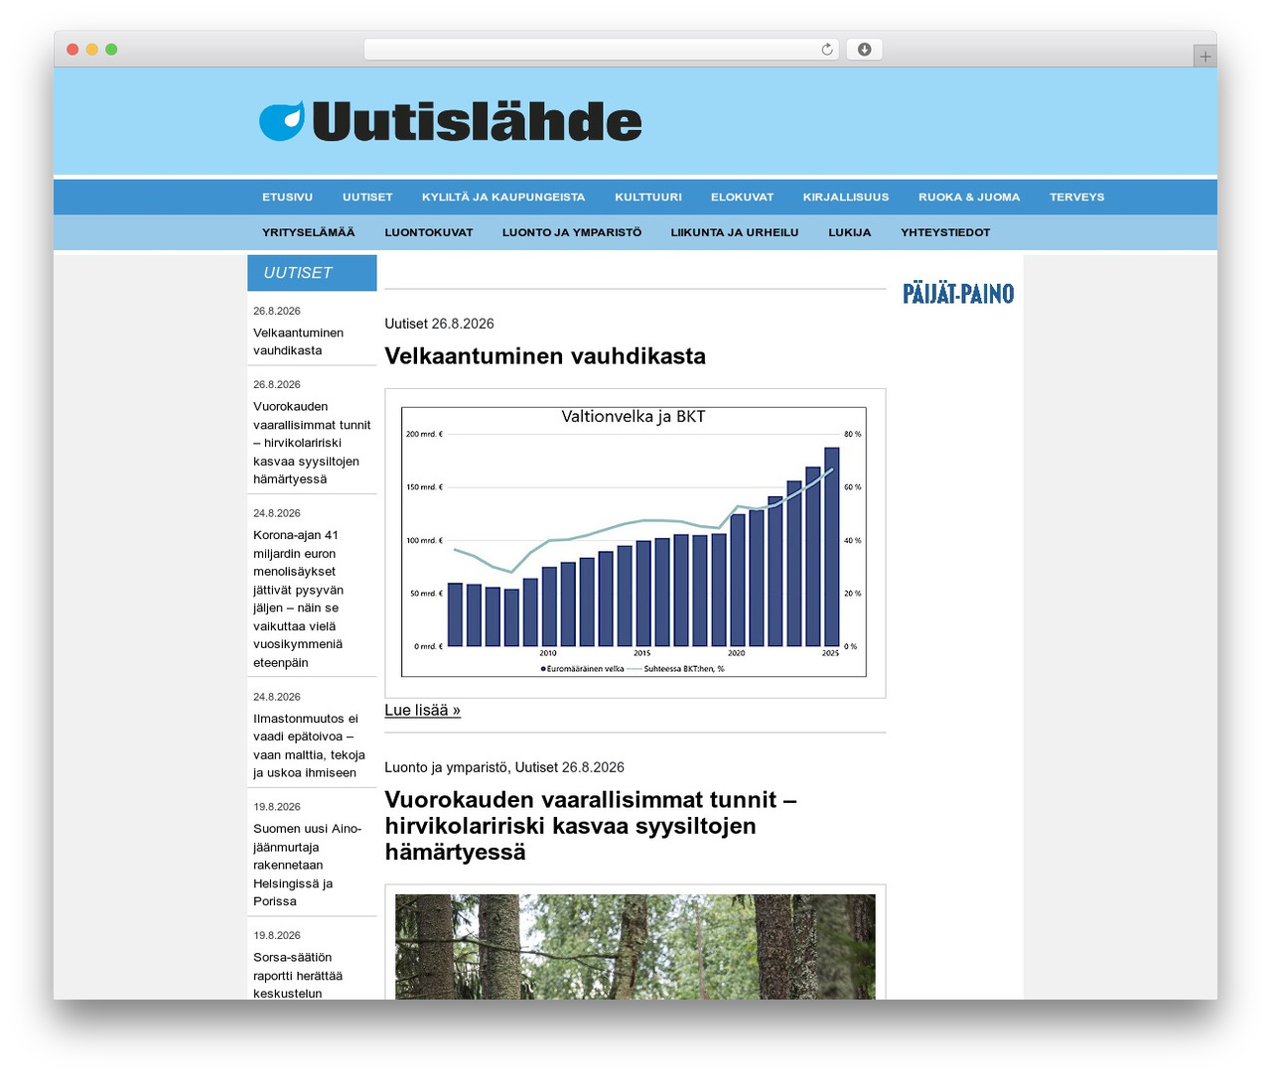Open the Valtionvelka ja BKT chart image
Viewport: 1271px width, 1076px height.
tap(634, 542)
